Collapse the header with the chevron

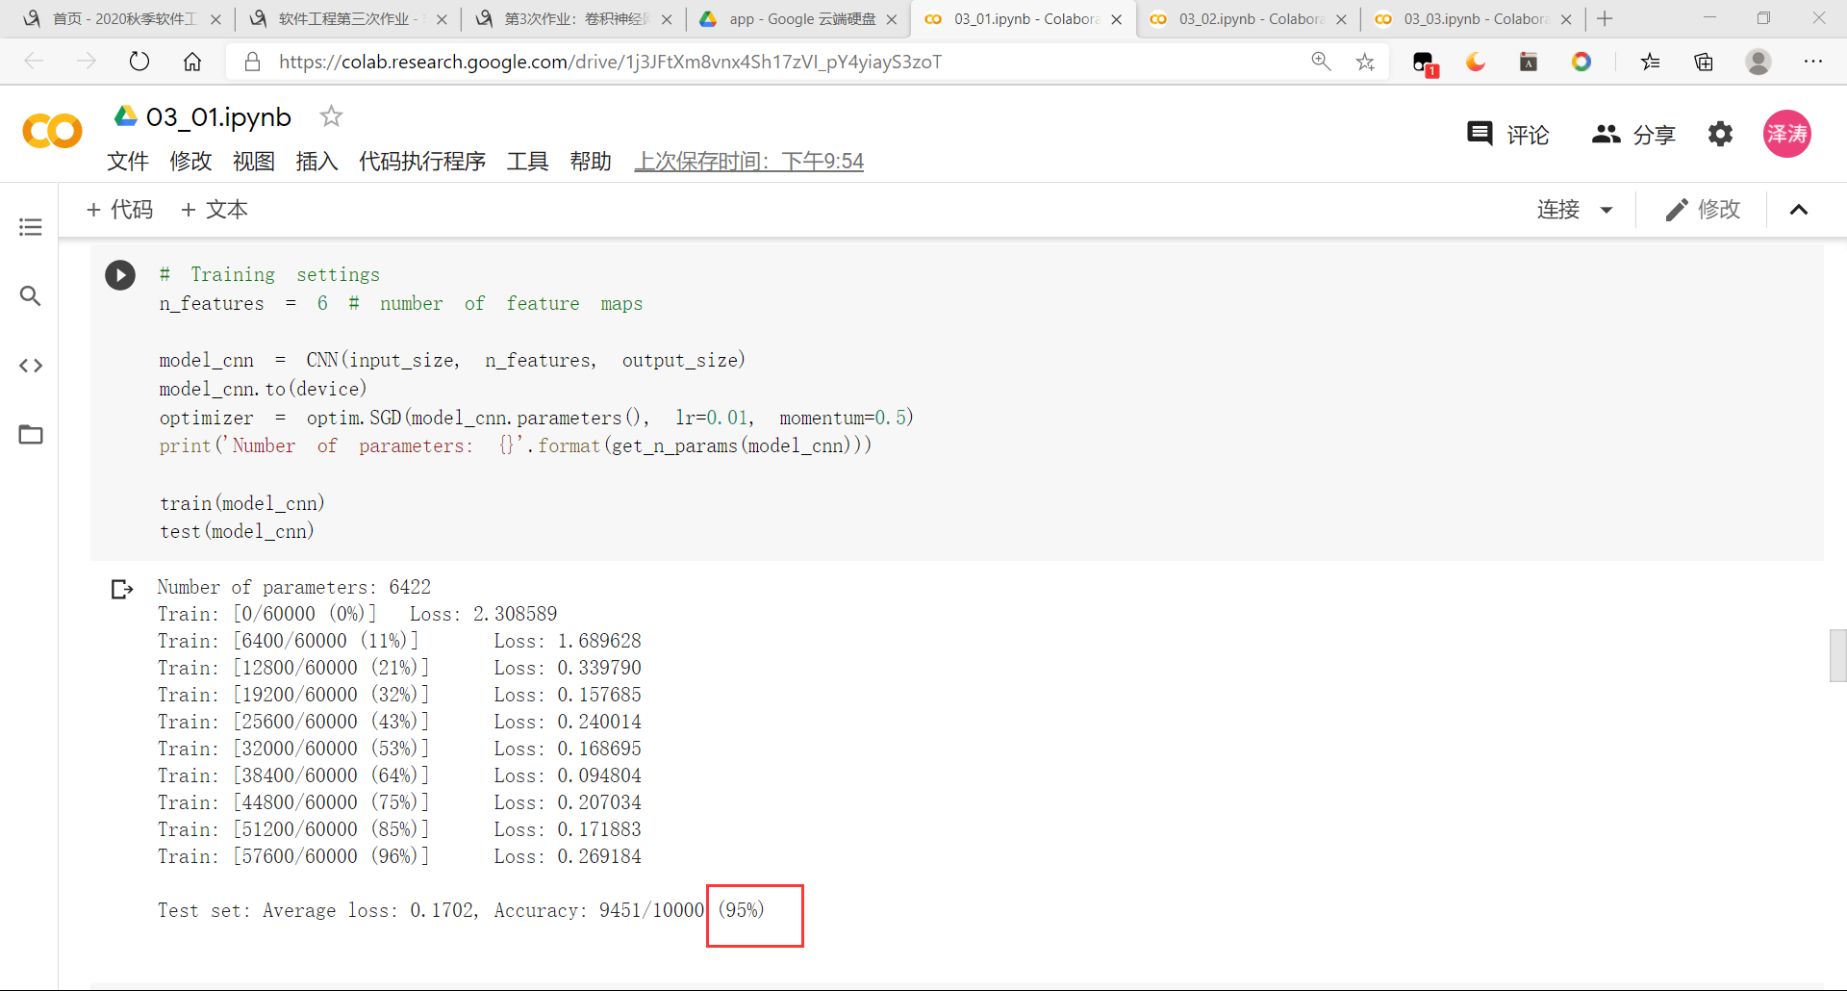pos(1799,210)
